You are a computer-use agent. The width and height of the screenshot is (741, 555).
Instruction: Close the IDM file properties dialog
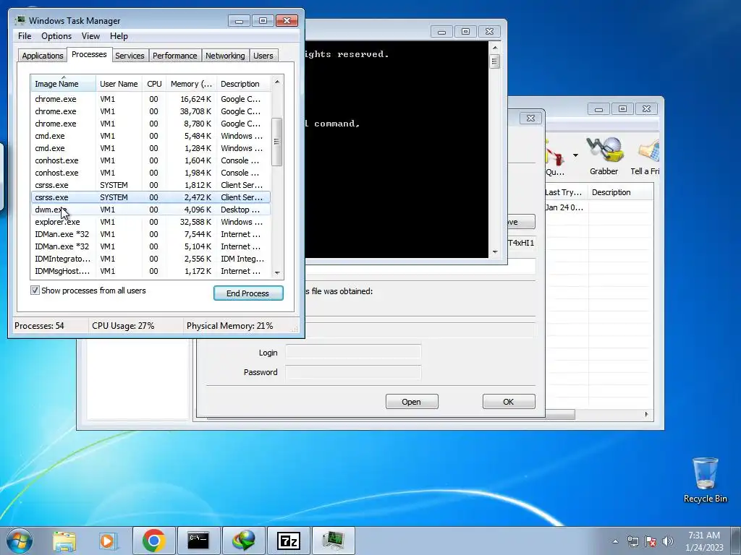[530, 118]
